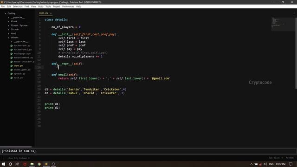Click the 'print(d2)' line in editor
297x167 pixels.
52,108
